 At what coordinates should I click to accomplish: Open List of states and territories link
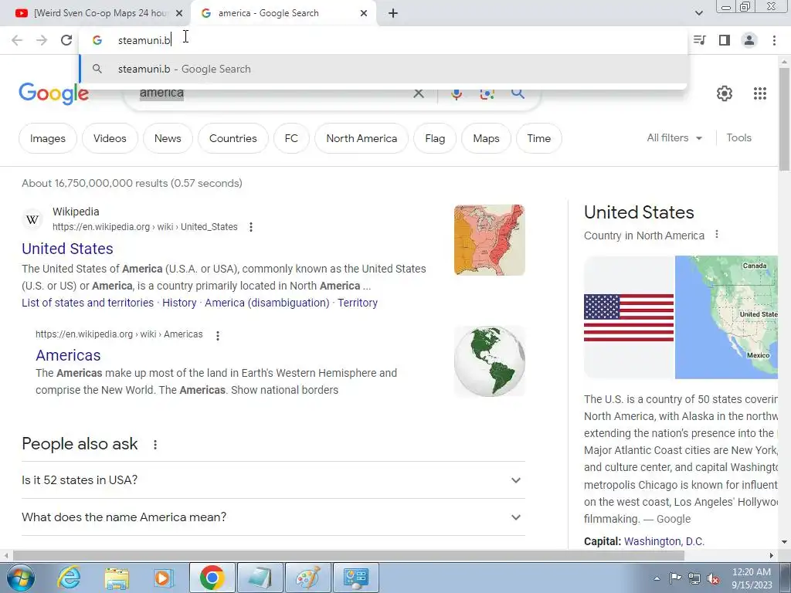tap(88, 303)
